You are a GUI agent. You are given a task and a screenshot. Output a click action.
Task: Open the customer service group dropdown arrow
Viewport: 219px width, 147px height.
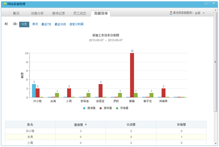pyautogui.click(x=204, y=13)
